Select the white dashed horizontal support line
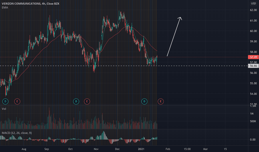The height and width of the screenshot is (152, 259). point(124,66)
